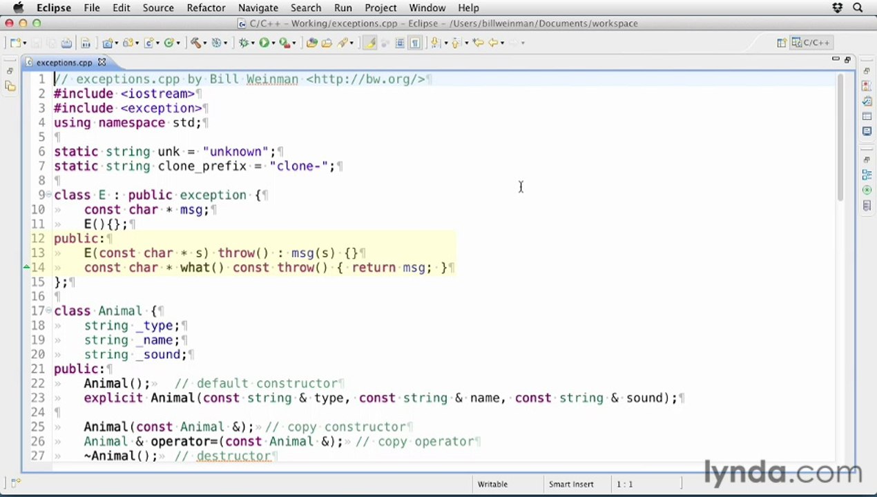Maximize the editor area
Screen dimensions: 877x497
pos(847,60)
